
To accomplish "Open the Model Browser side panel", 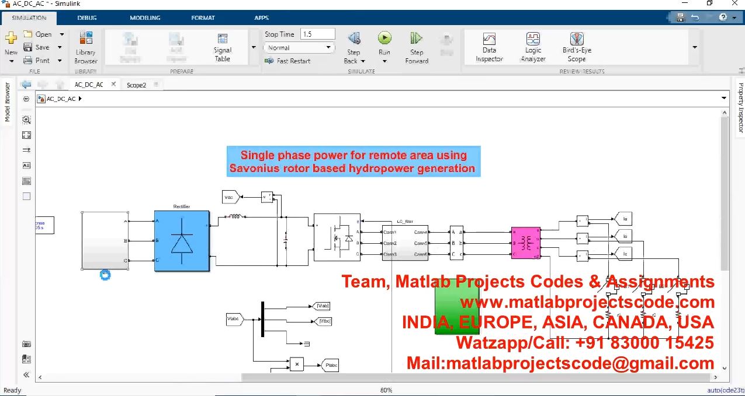I will (x=8, y=102).
